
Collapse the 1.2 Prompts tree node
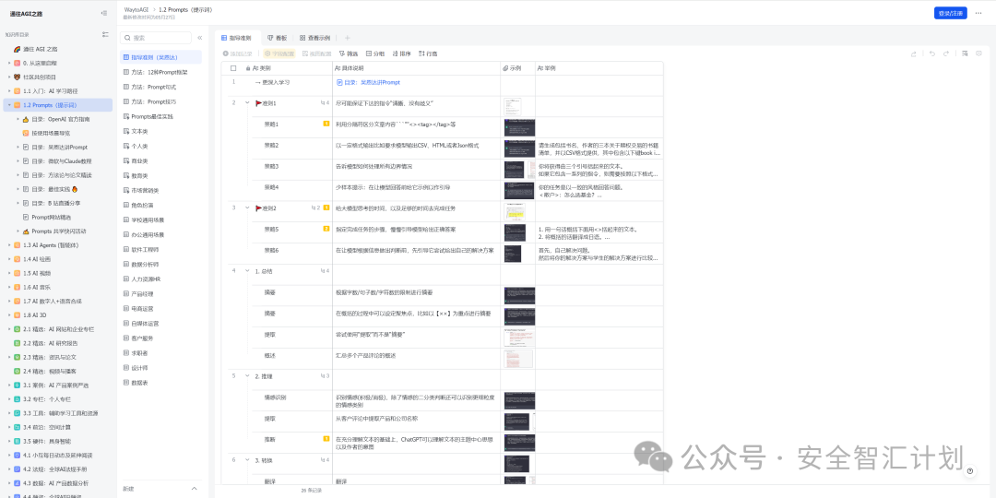(x=9, y=105)
